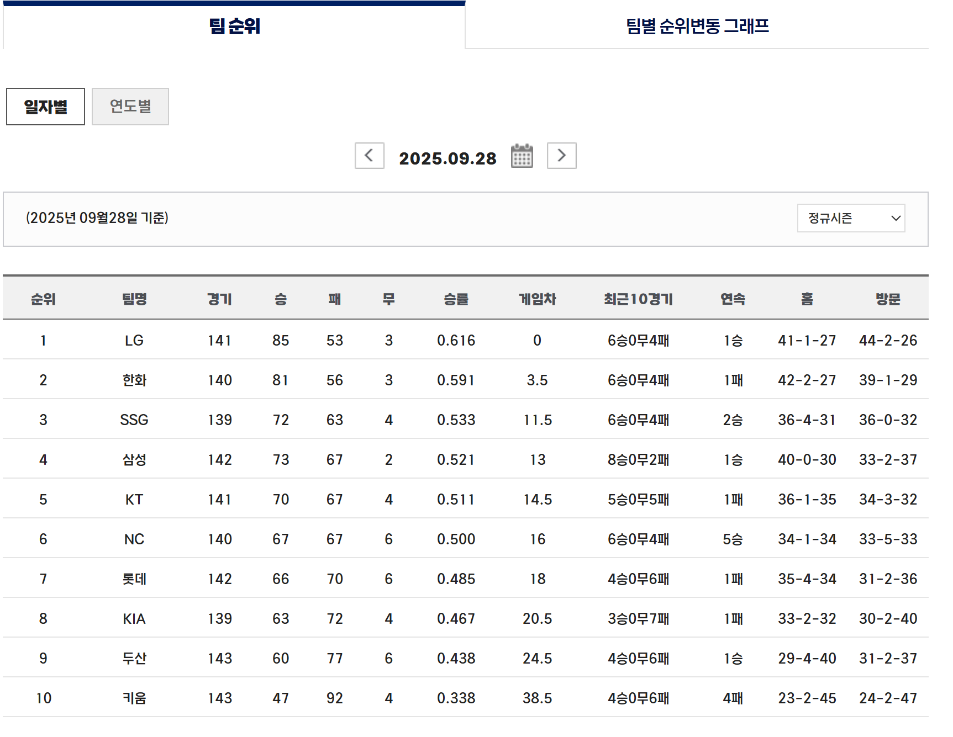The height and width of the screenshot is (737, 953).
Task: Click 롯데's home record 35-4-34
Action: pyautogui.click(x=807, y=579)
